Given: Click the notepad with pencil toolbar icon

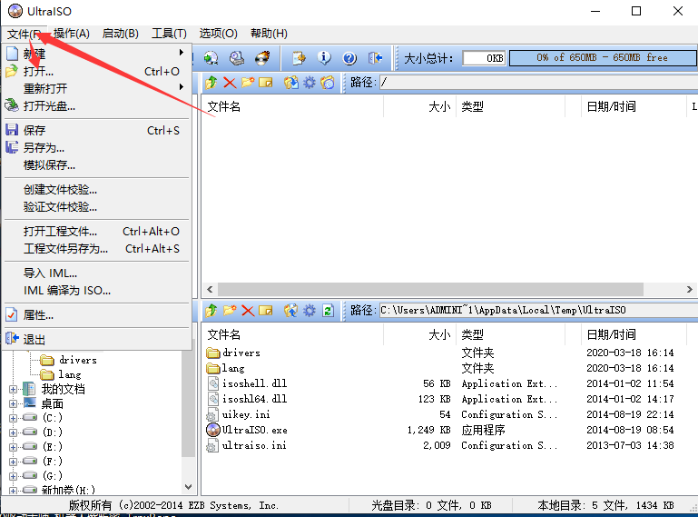Looking at the screenshot, I should click(299, 58).
